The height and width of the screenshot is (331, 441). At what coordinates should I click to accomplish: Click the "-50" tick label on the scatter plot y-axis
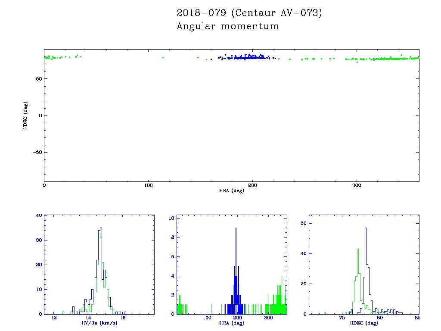click(x=36, y=152)
